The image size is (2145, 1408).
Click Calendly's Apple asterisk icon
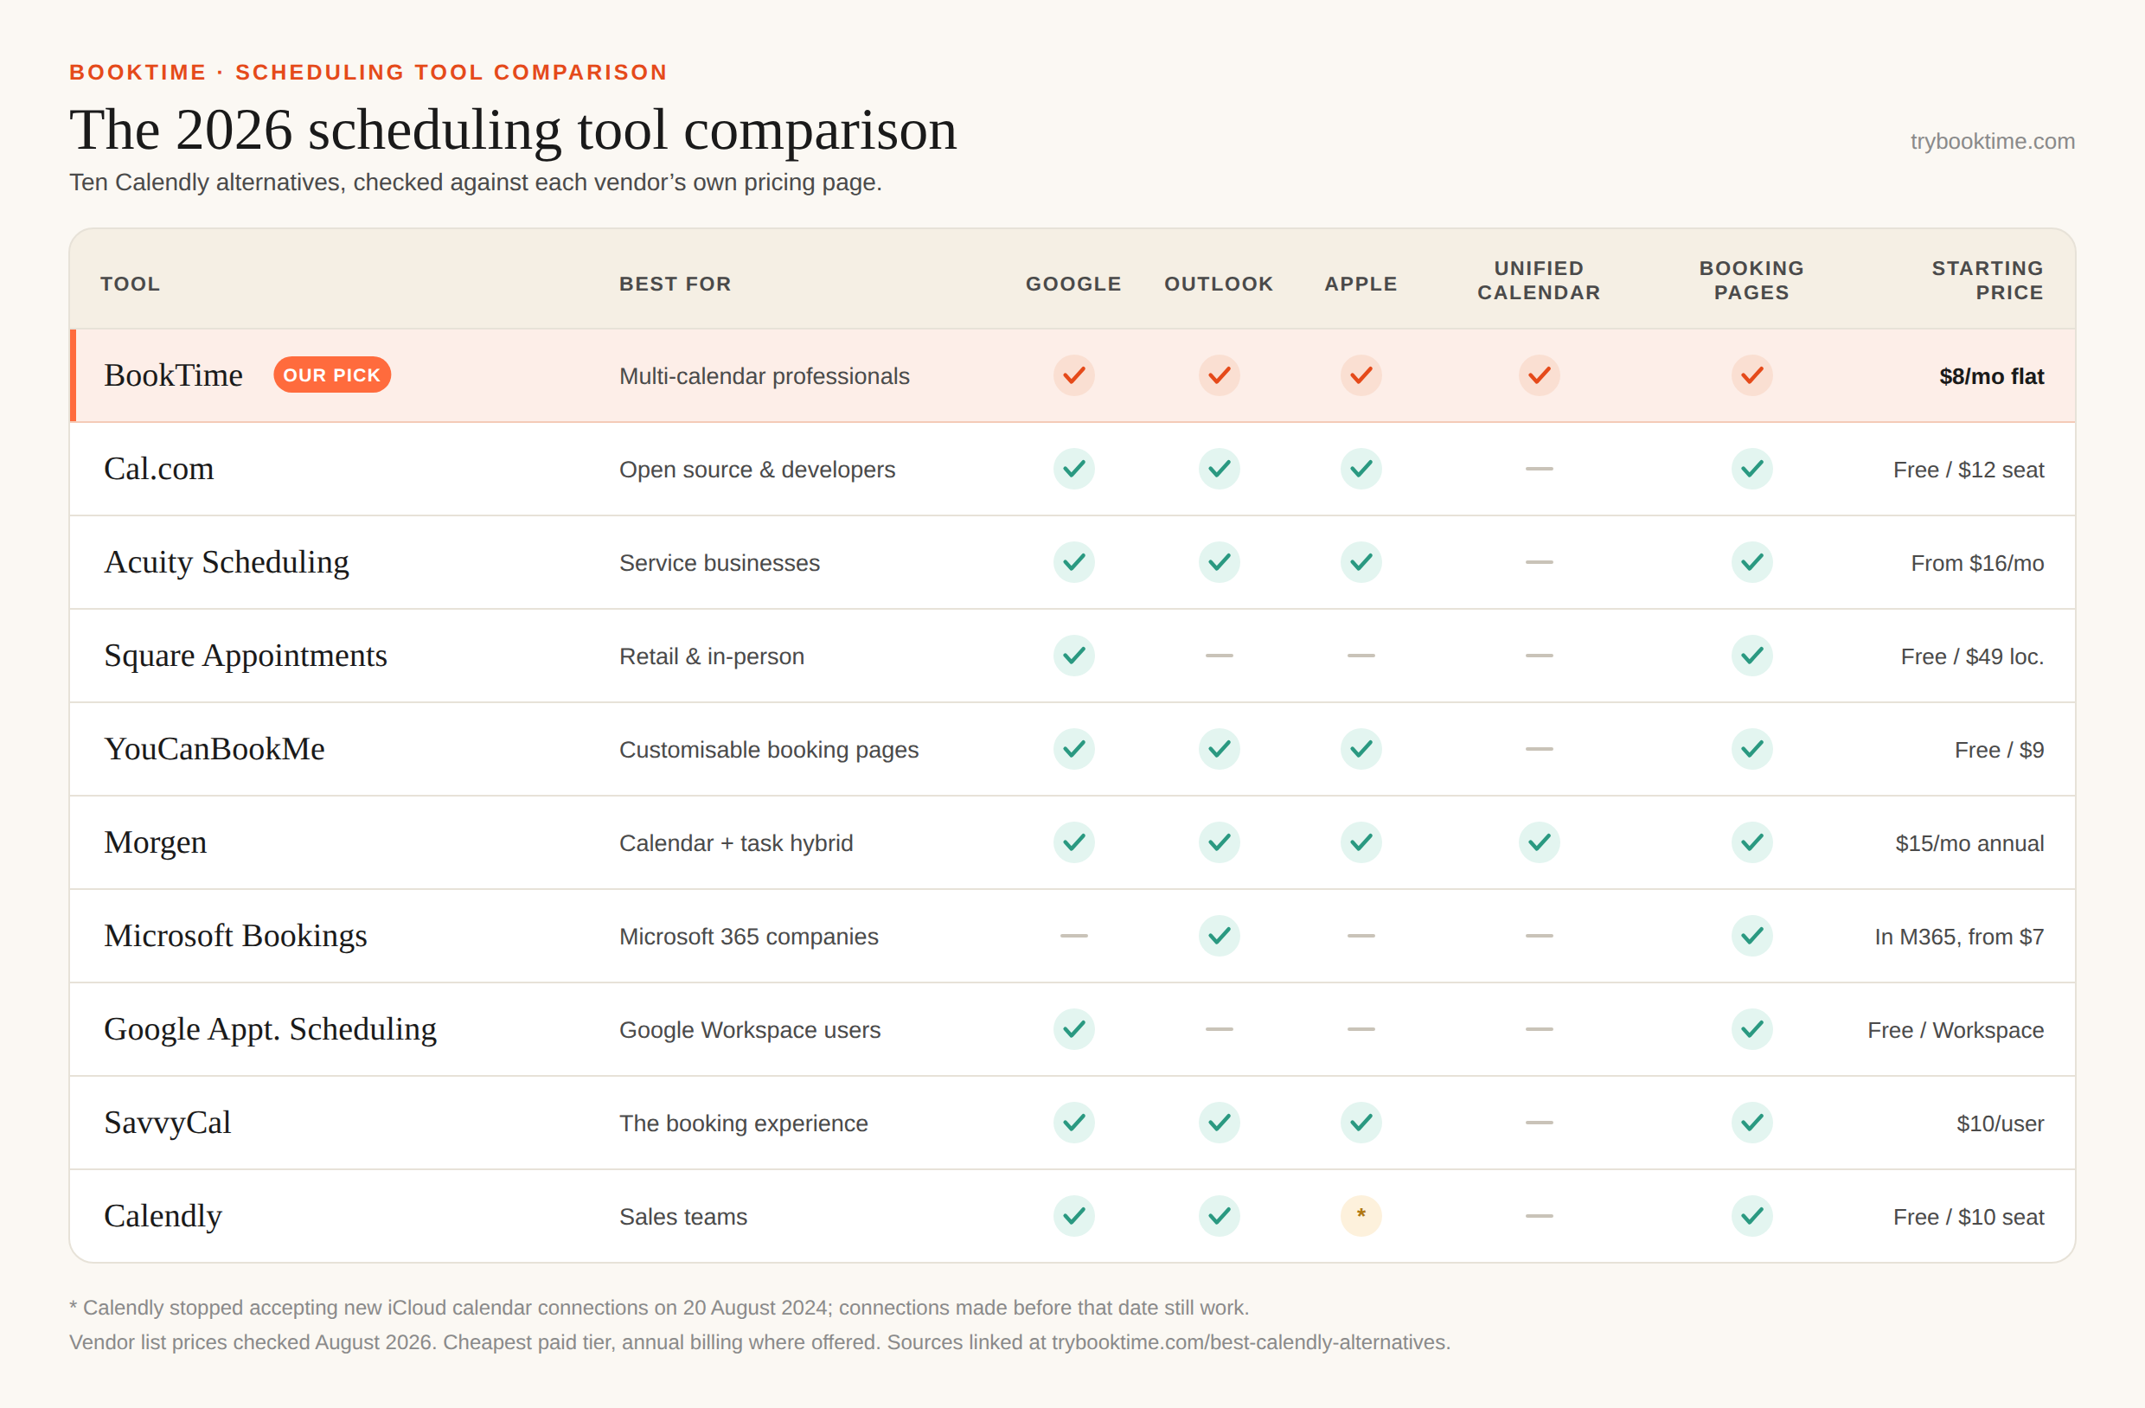click(1361, 1215)
